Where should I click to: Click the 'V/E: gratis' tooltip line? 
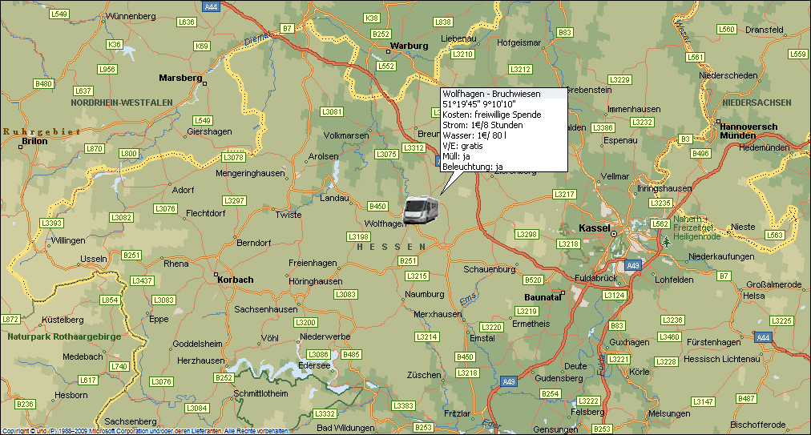(x=462, y=146)
